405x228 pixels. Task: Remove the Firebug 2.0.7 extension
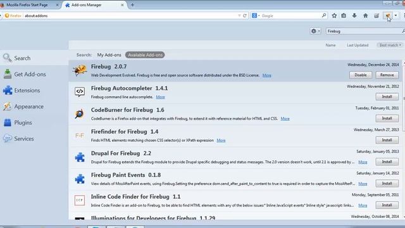(387, 75)
